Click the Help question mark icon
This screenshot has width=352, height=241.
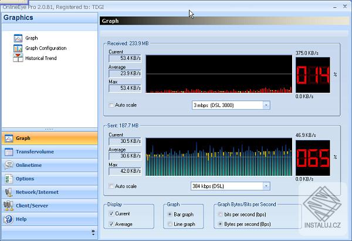8,219
